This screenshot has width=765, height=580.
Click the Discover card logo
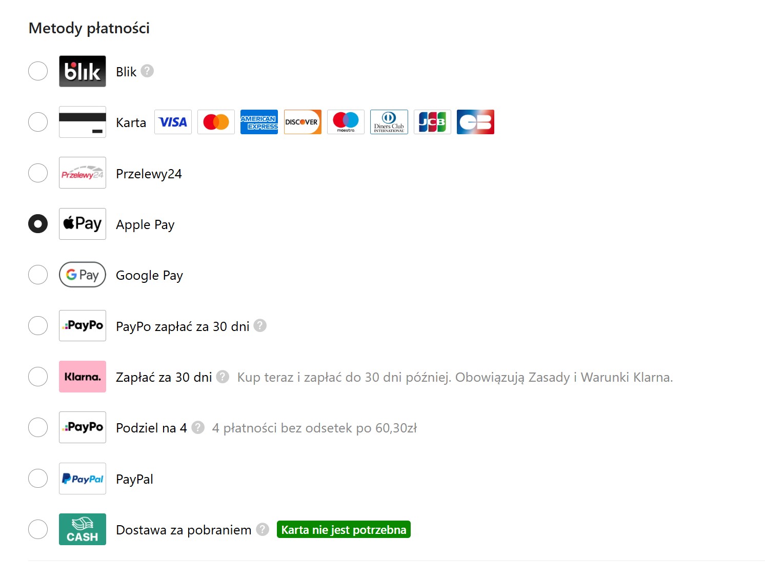[x=303, y=122]
